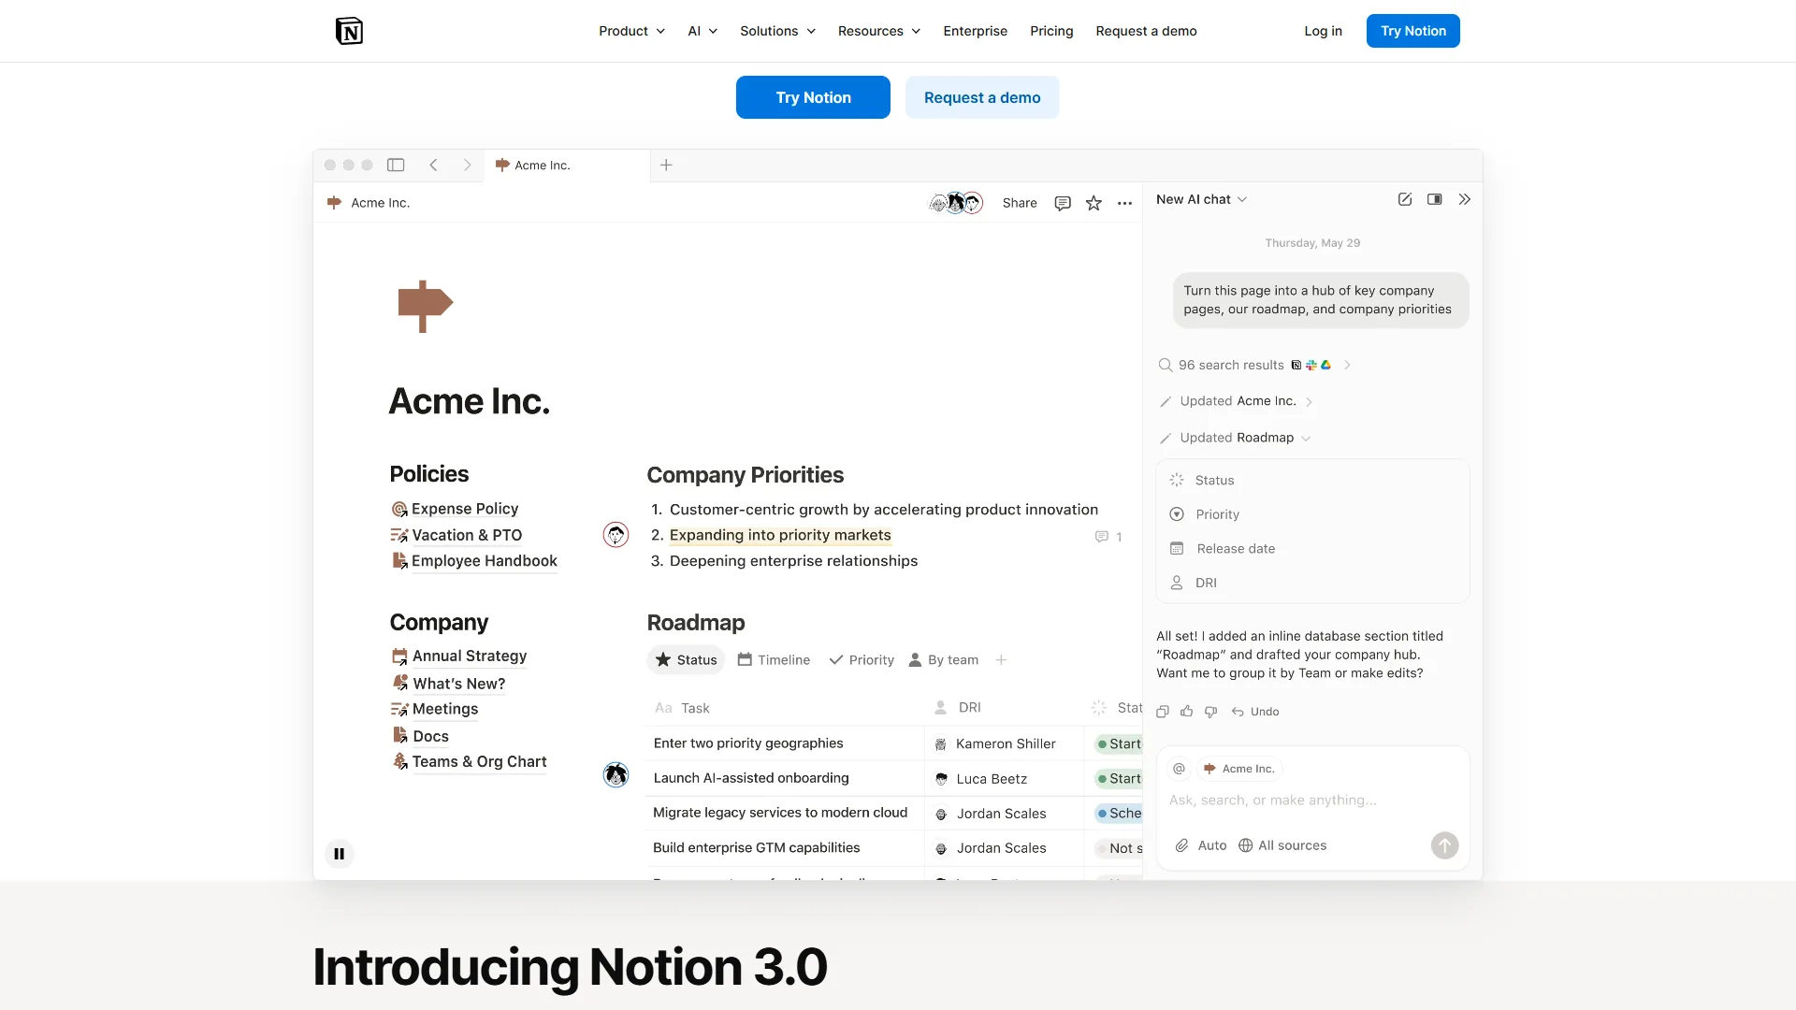Pause the demo animation
Screen dimensions: 1796x1010
click(340, 854)
